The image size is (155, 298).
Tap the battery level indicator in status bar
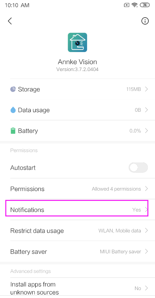[x=145, y=5]
